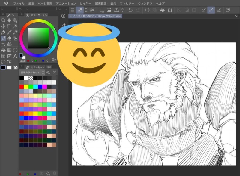Viewport: 240px width, 176px height.
Task: Activate the Fill bucket tool
Action: (3, 50)
